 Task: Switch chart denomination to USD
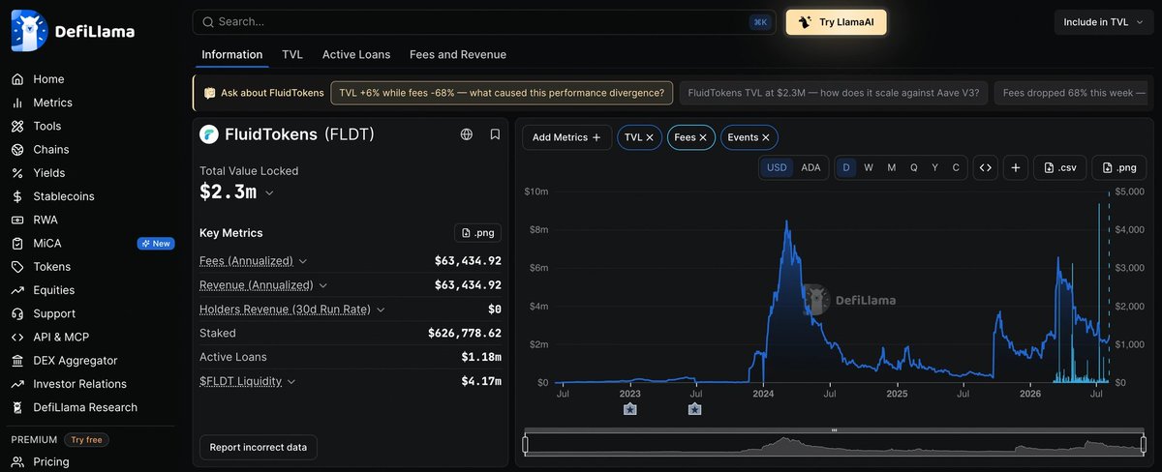777,167
